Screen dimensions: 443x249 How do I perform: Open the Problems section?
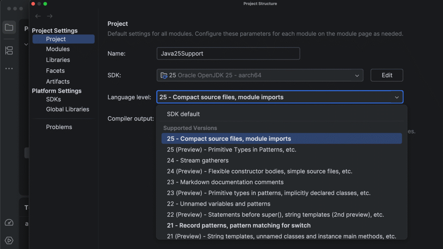tap(59, 127)
